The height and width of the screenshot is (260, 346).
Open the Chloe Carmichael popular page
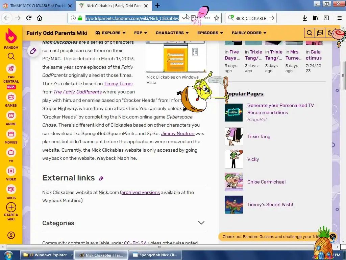click(x=266, y=182)
